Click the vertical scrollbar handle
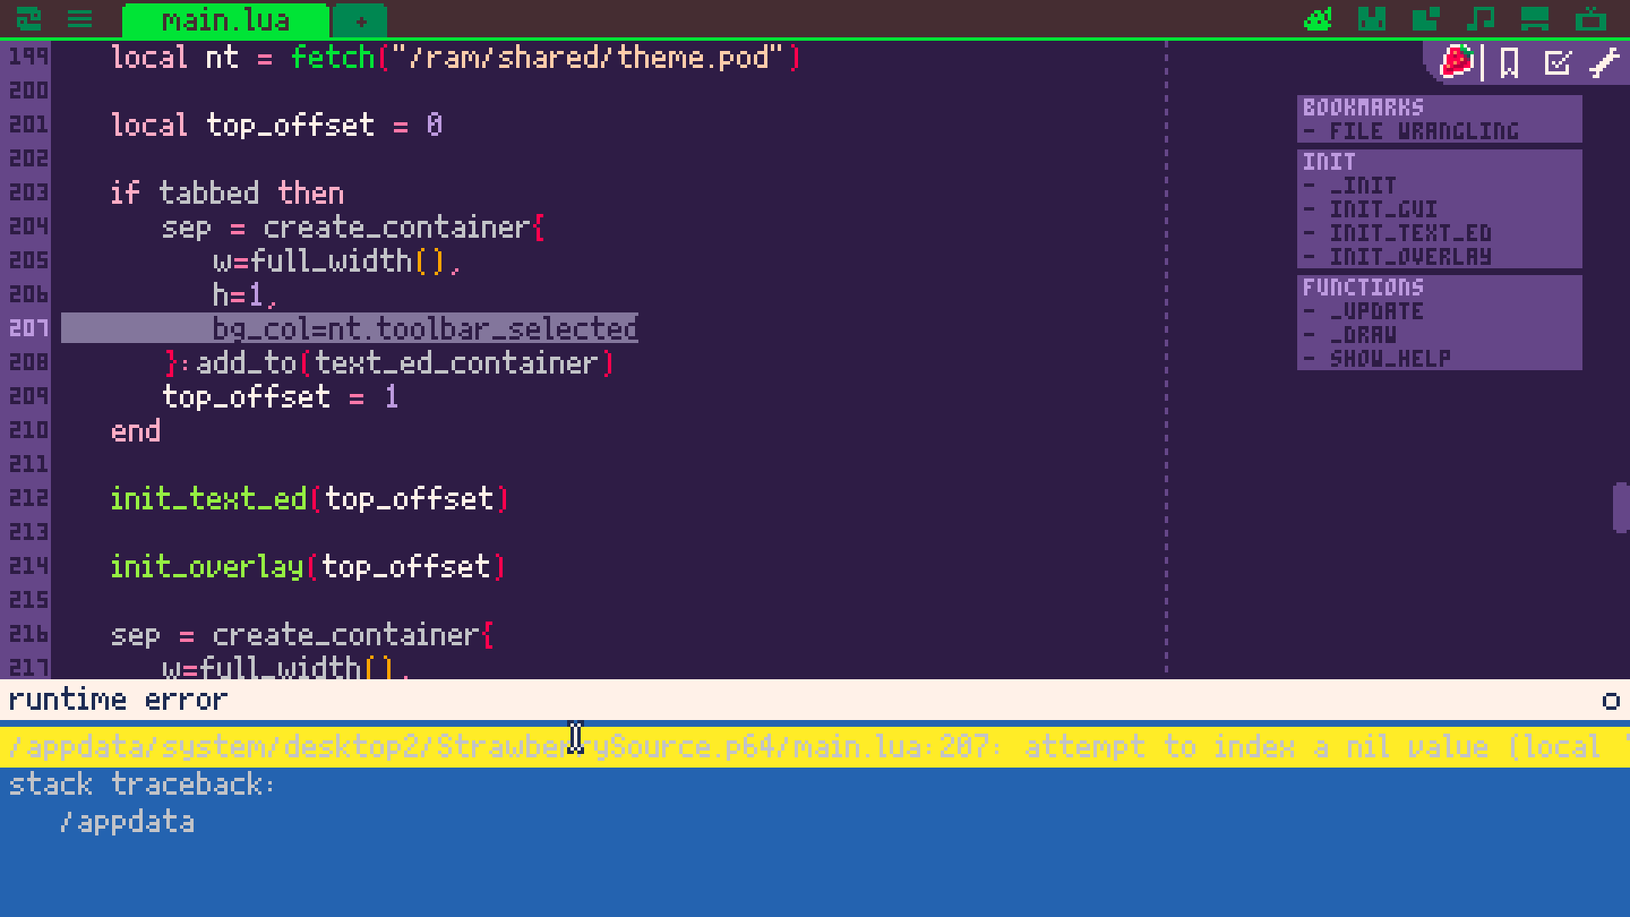 tap(1620, 507)
